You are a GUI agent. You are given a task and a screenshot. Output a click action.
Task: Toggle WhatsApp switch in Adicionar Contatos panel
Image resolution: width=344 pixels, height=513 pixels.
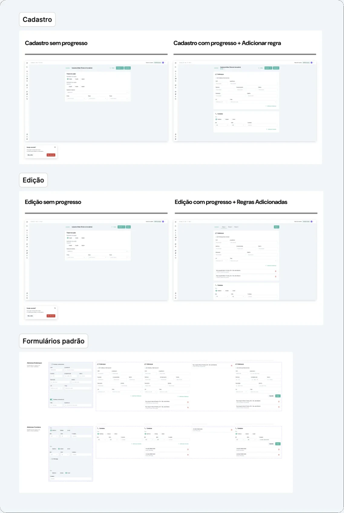[x=51, y=459]
